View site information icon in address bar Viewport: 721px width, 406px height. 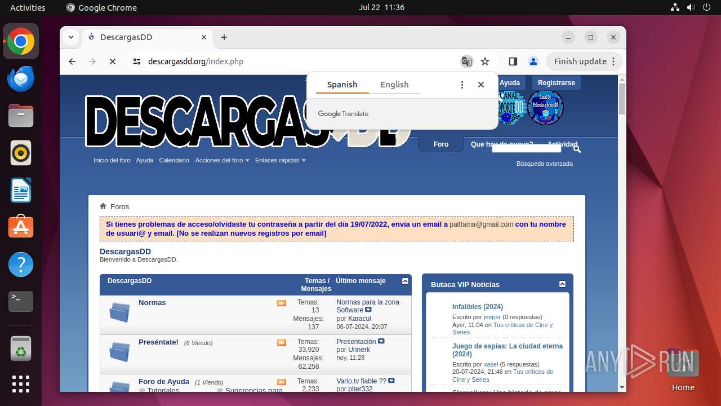coord(137,61)
